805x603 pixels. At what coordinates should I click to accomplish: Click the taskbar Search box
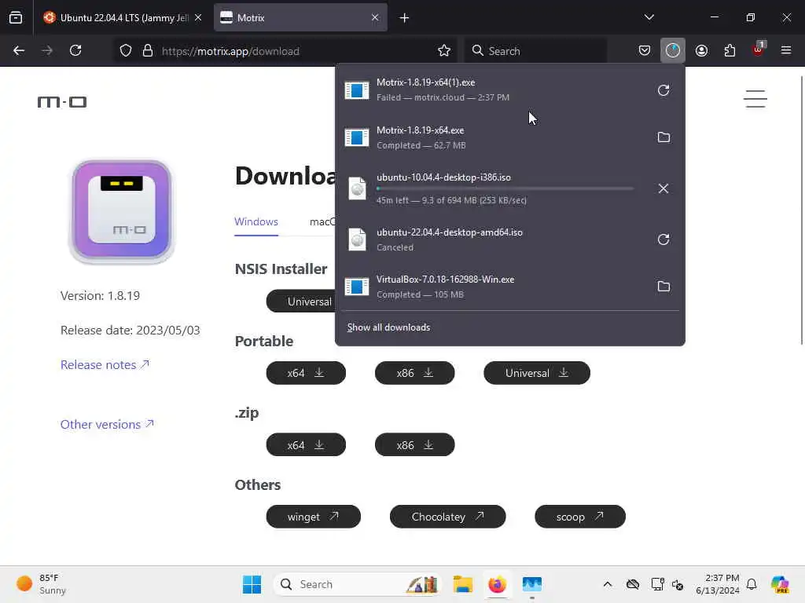tap(358, 584)
